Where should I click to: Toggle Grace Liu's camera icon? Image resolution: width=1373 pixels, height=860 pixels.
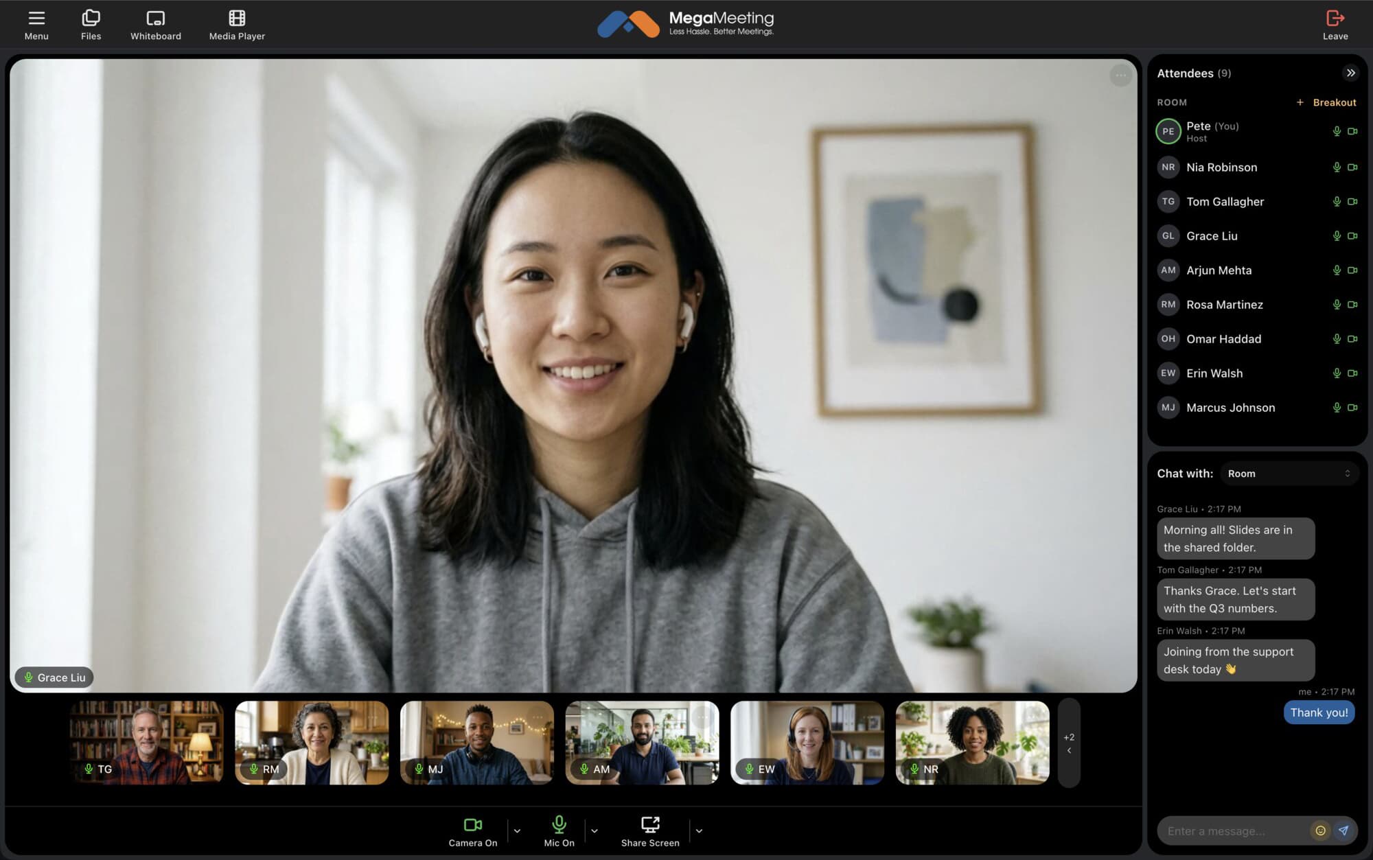coord(1352,235)
